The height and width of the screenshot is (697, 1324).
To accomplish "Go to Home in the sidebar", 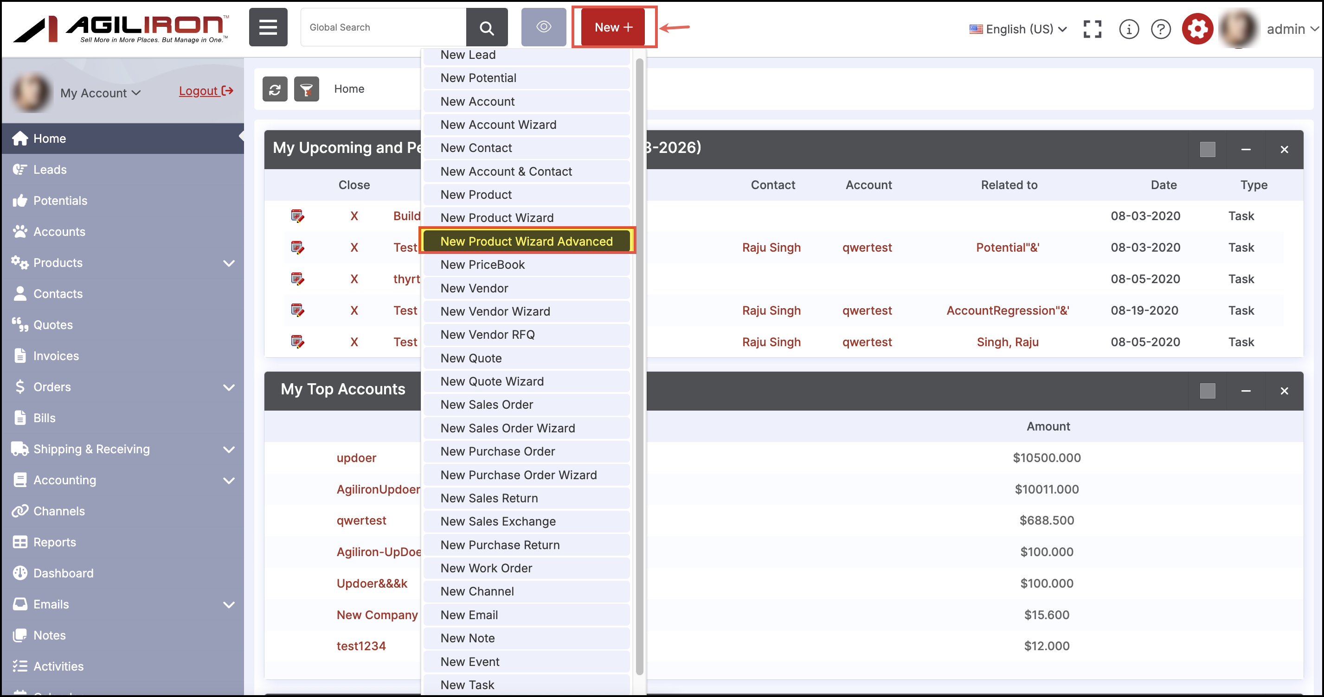I will (x=122, y=139).
